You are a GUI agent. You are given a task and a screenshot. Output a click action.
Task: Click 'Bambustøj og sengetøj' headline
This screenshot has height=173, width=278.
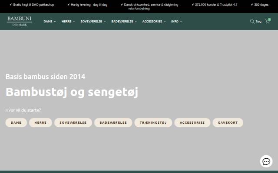(x=72, y=92)
